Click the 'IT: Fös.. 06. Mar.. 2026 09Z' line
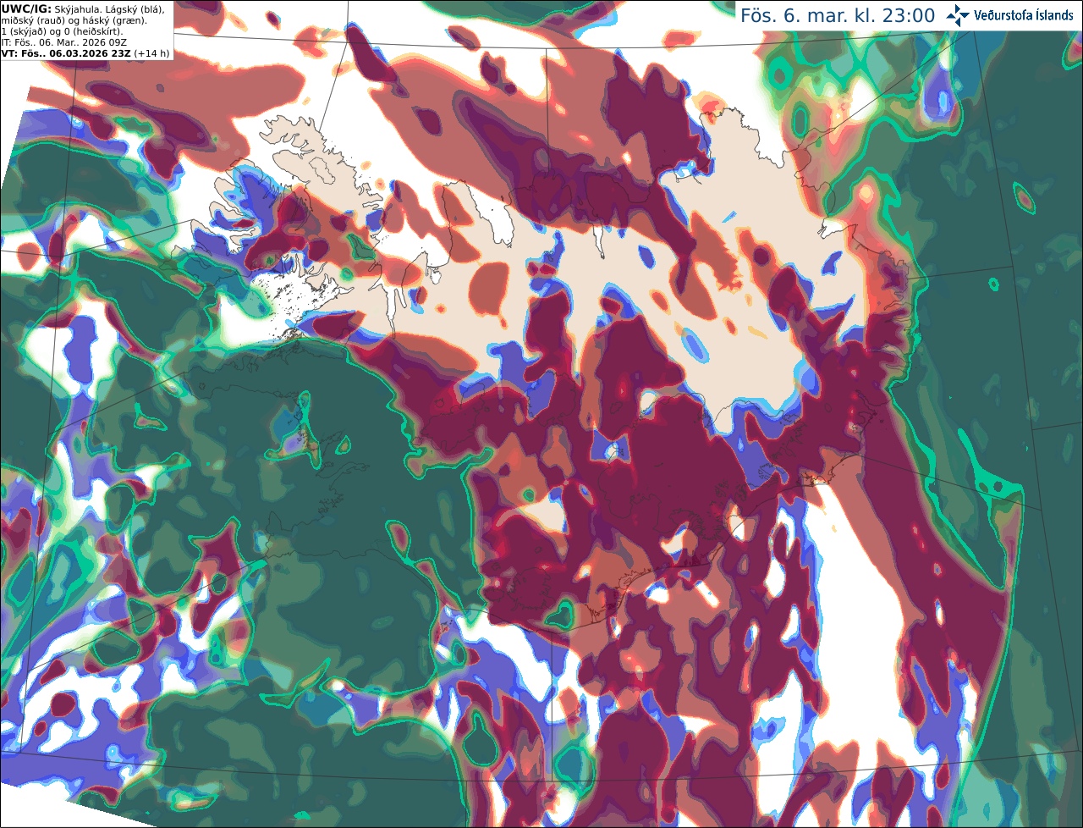This screenshot has width=1083, height=828. coord(65,42)
